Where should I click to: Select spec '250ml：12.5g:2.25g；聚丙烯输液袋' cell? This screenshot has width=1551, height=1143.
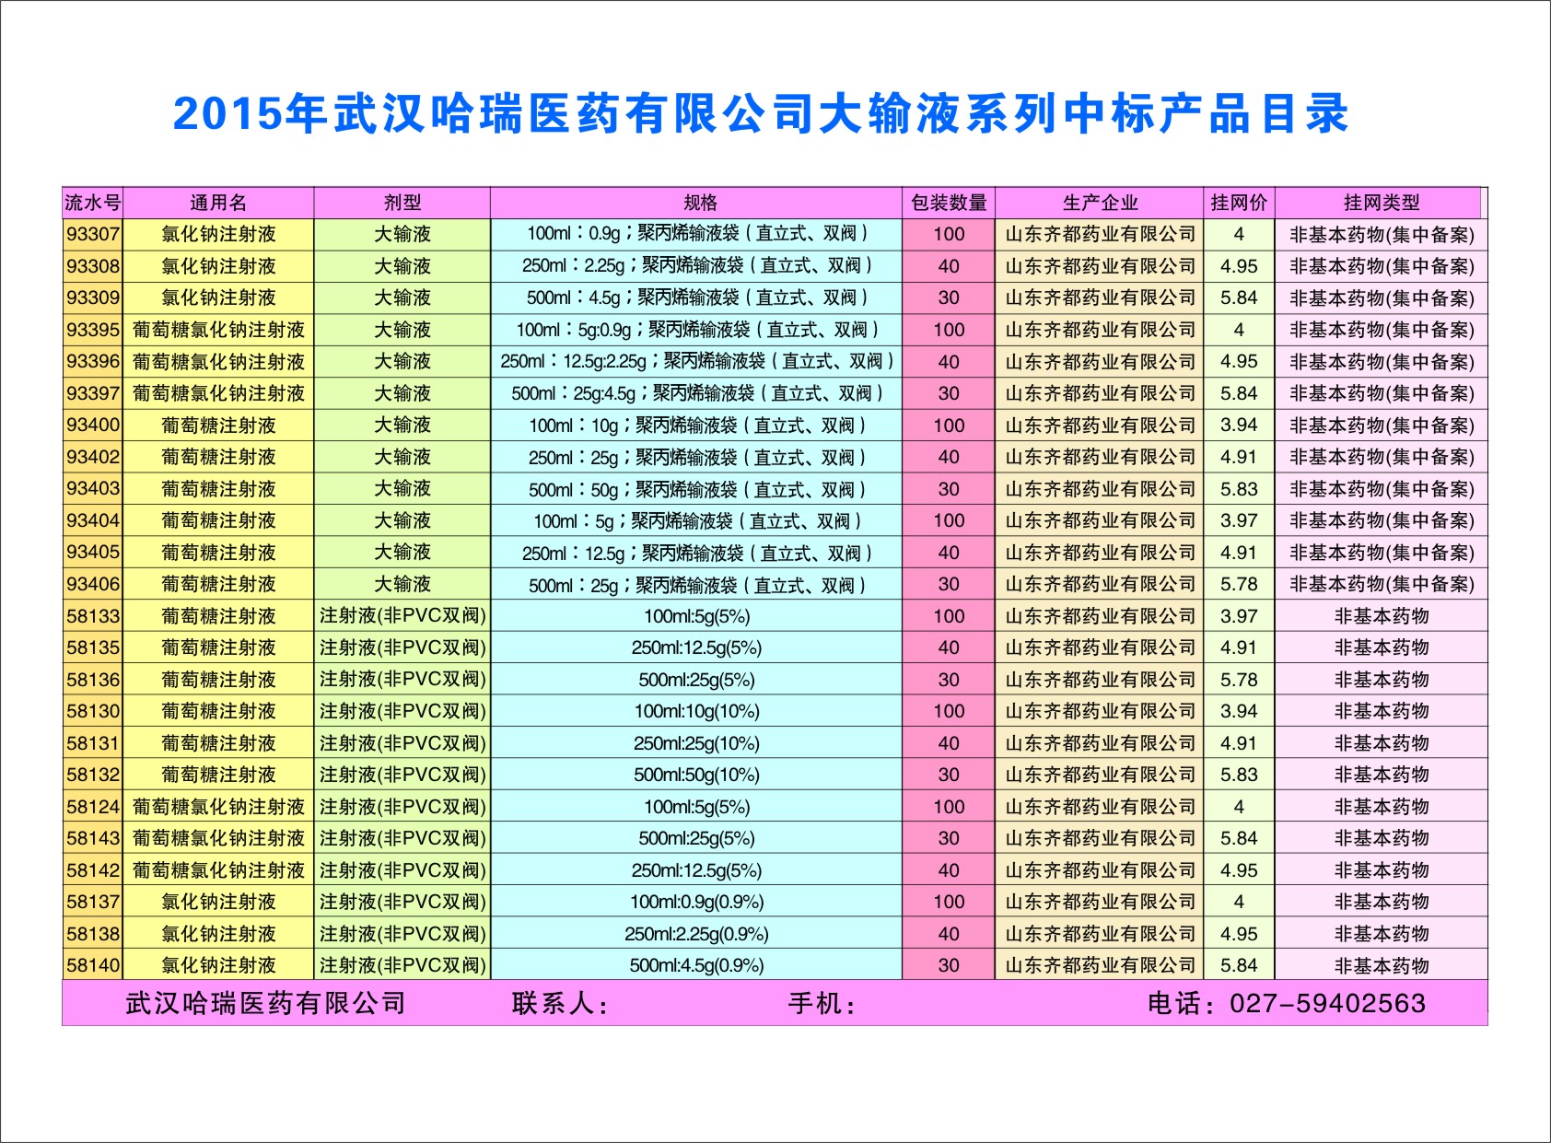(x=696, y=361)
